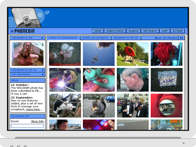Image resolution: width=196 pixels, height=147 pixels.
Task: Click the Next 20 Photos link
Action: 166,38
